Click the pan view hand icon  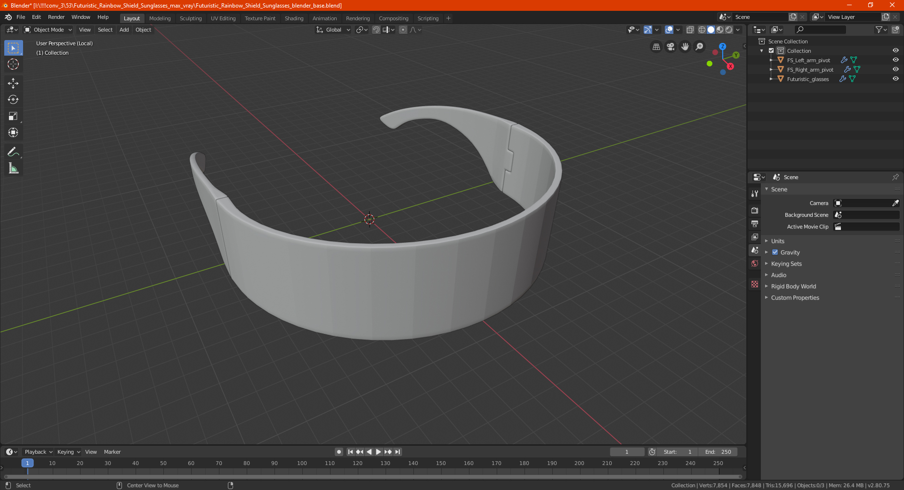coord(685,47)
